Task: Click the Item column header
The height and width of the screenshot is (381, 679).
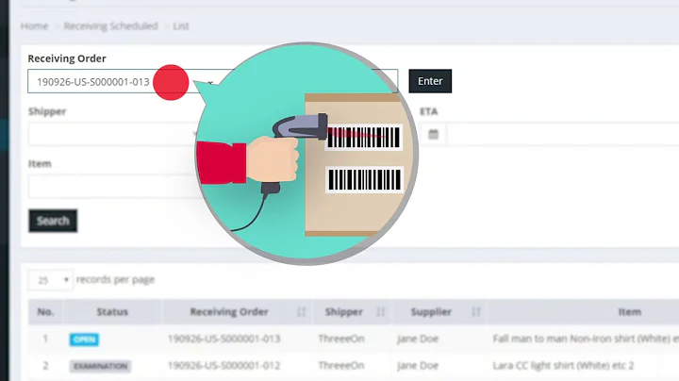Action: click(629, 312)
